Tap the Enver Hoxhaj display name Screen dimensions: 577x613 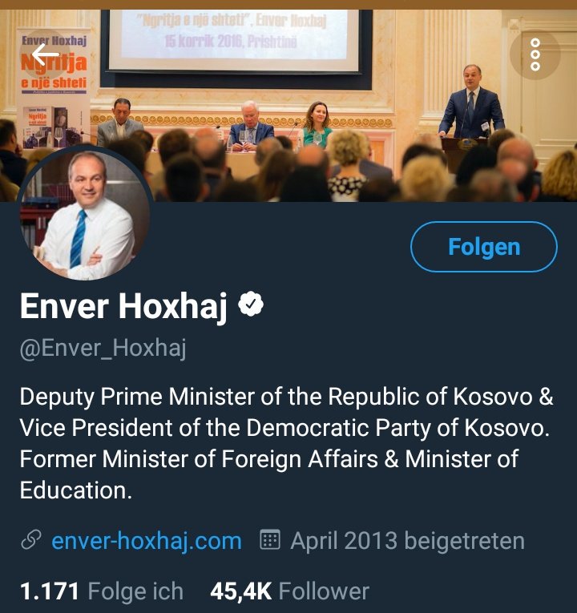click(123, 306)
